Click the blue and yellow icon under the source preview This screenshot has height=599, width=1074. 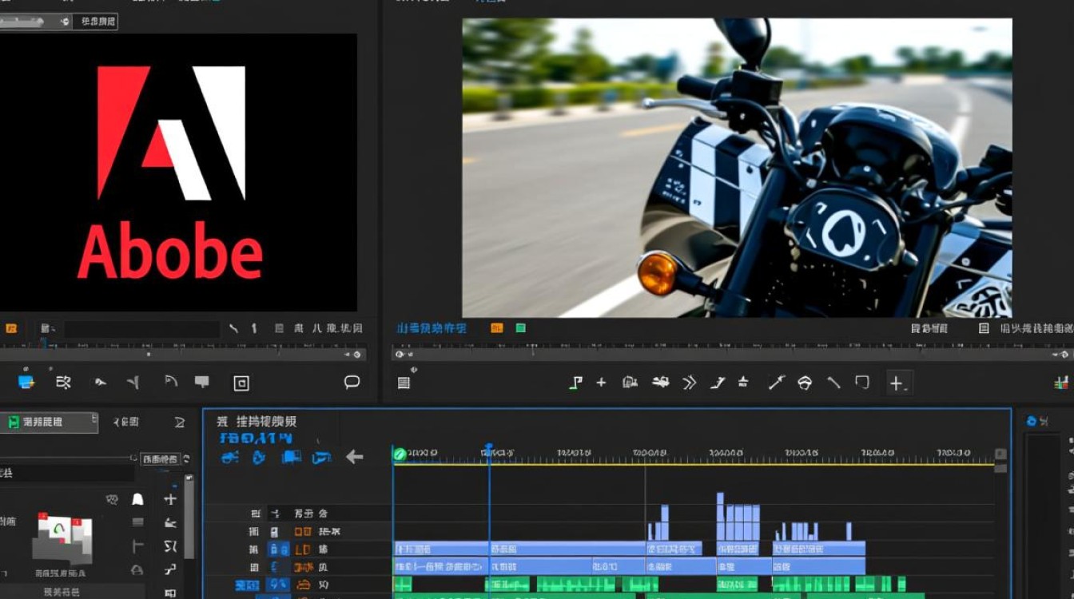click(x=26, y=382)
